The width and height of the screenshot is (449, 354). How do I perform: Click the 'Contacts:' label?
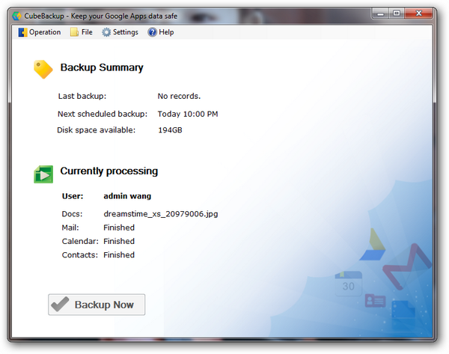pyautogui.click(x=79, y=255)
